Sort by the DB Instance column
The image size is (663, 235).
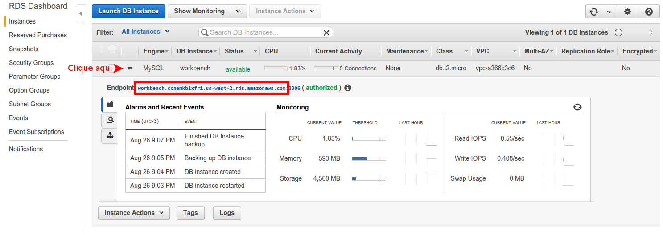[197, 51]
